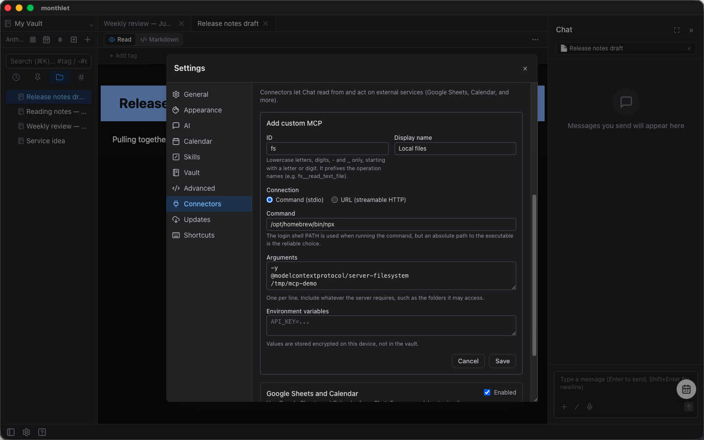The height and width of the screenshot is (440, 704).
Task: Open the more options ellipsis menu
Action: pos(535,40)
